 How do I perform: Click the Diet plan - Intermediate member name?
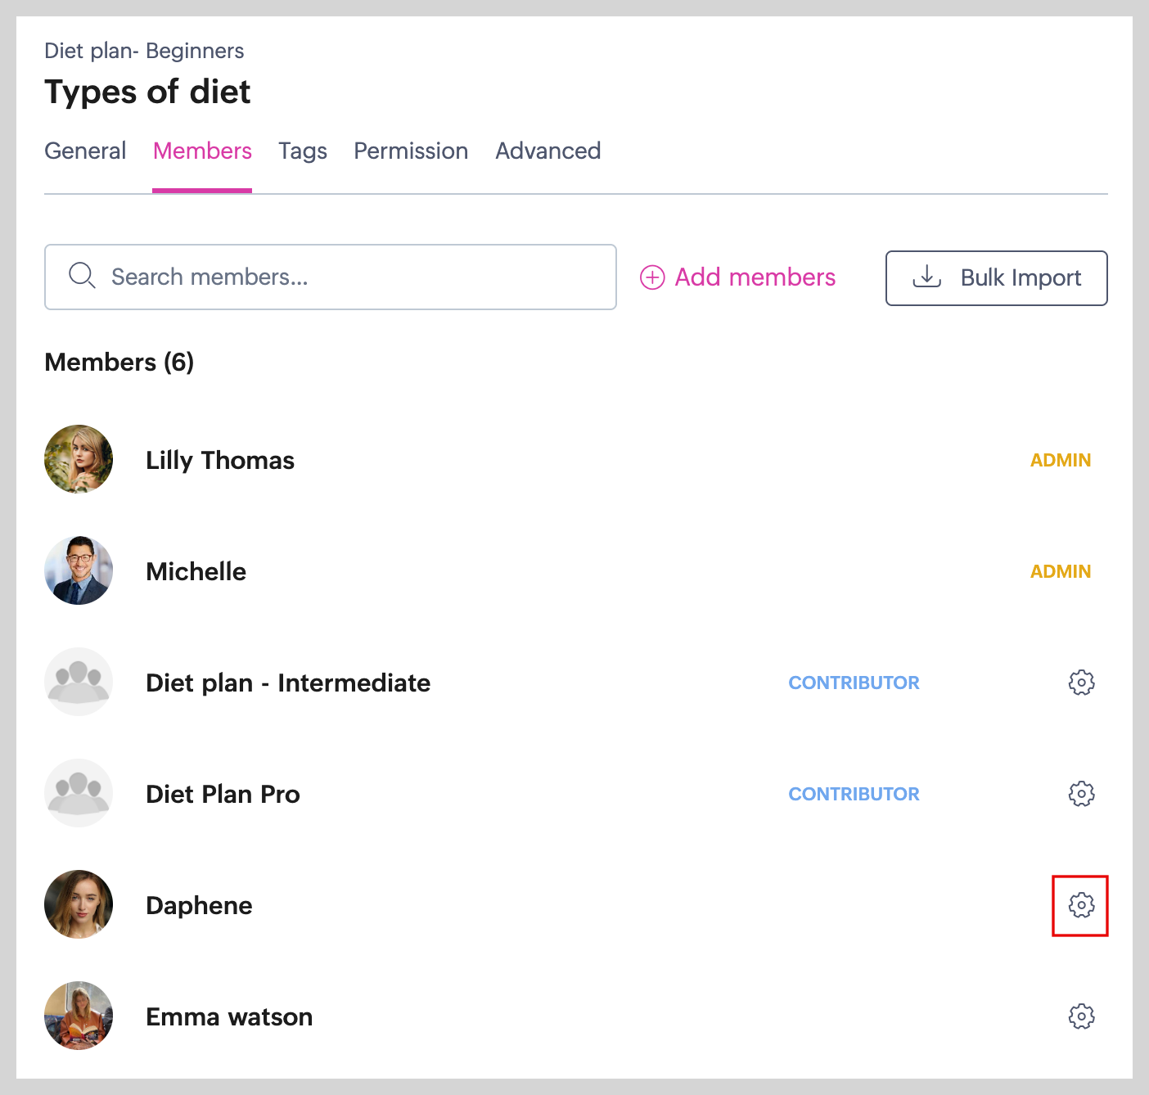(288, 683)
